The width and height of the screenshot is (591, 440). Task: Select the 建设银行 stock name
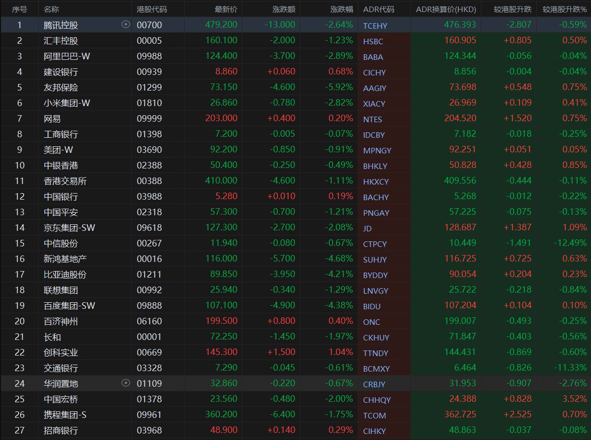tap(61, 72)
